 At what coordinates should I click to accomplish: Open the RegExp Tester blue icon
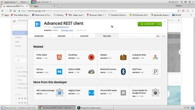coord(91,93)
